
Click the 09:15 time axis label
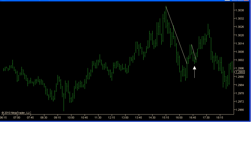coord(57,117)
